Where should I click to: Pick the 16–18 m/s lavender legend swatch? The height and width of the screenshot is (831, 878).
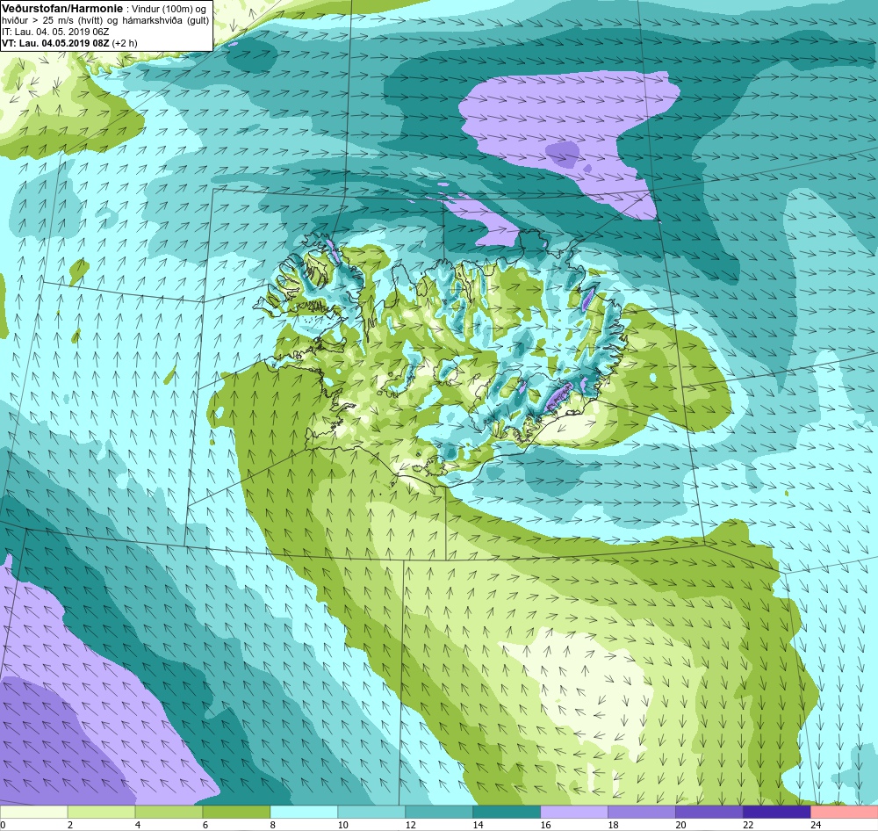pyautogui.click(x=574, y=813)
